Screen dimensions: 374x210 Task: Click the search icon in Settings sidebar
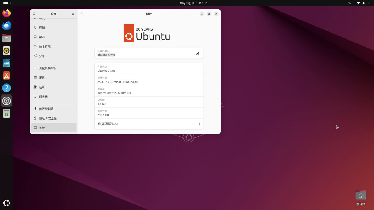click(34, 14)
